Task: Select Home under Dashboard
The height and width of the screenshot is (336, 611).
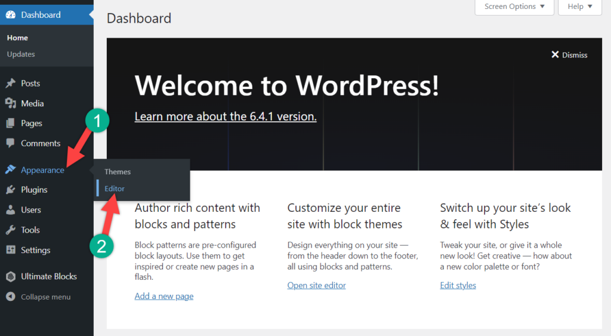Action: tap(17, 38)
